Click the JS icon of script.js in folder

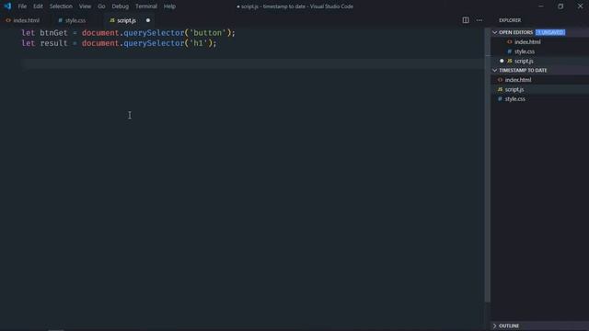click(x=500, y=89)
